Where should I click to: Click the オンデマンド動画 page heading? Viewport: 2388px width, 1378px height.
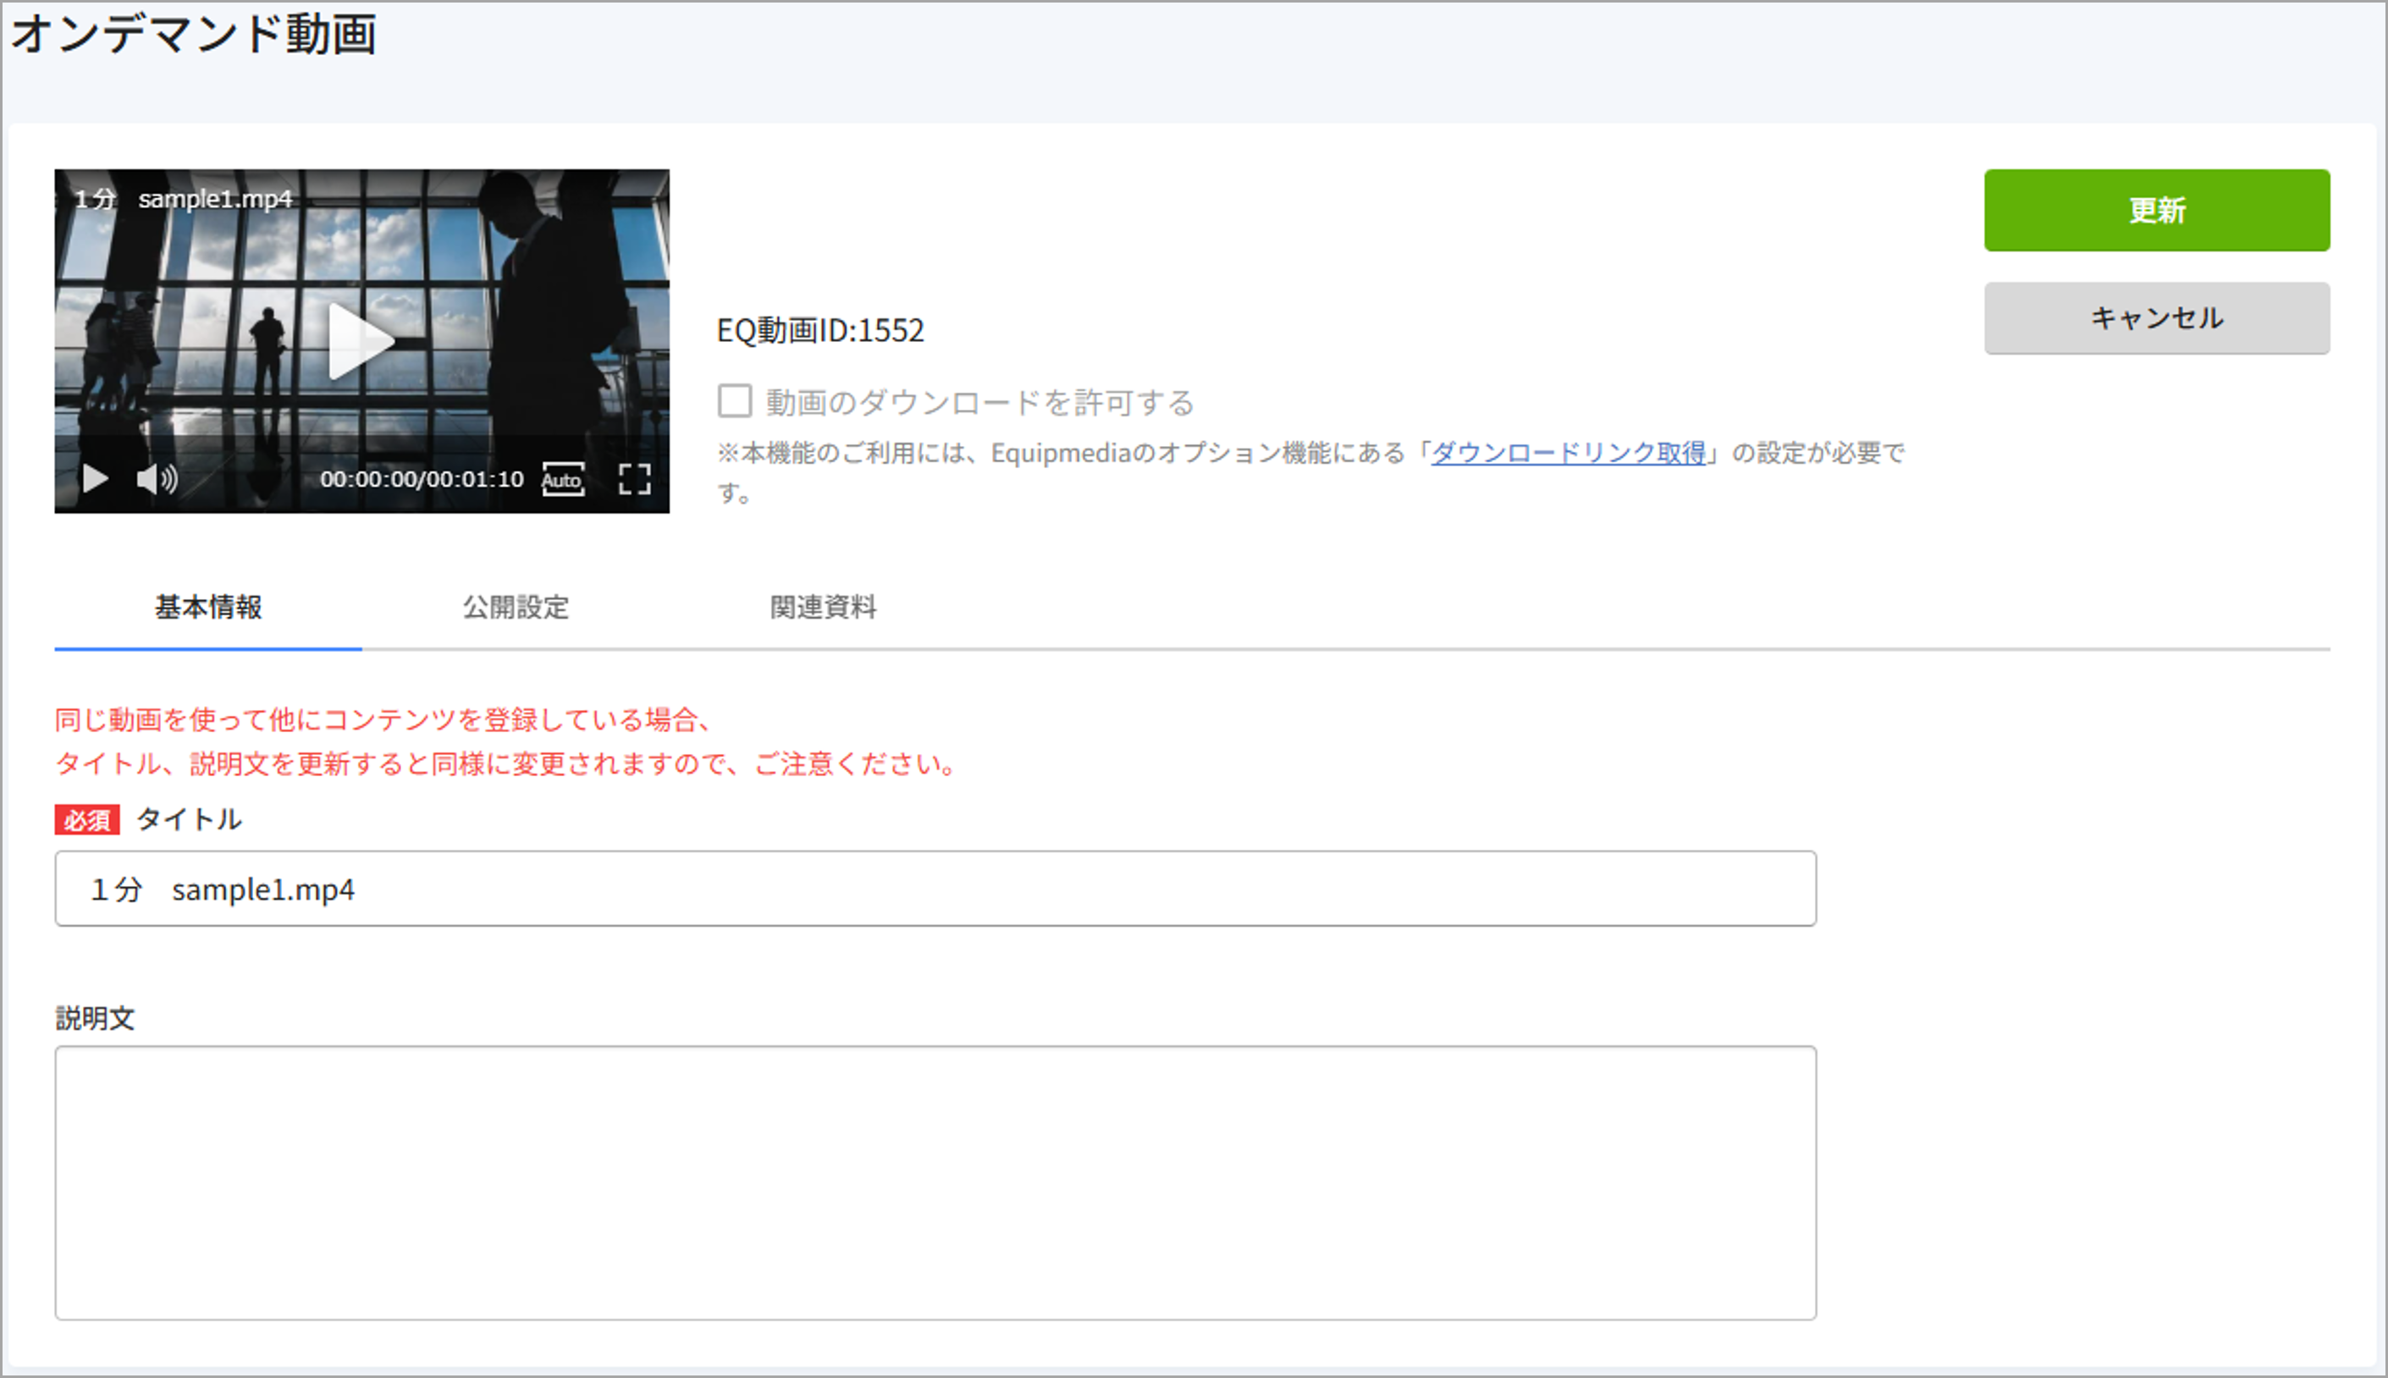pyautogui.click(x=194, y=34)
